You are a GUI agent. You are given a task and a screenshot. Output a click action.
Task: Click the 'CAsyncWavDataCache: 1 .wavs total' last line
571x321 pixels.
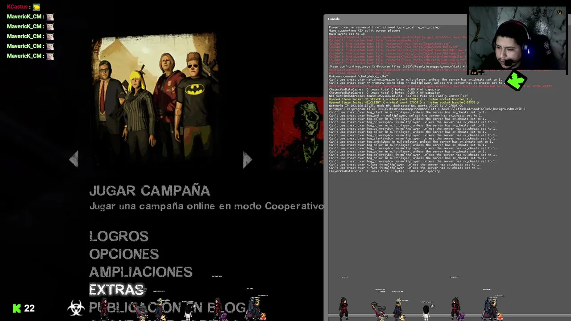coord(384,171)
